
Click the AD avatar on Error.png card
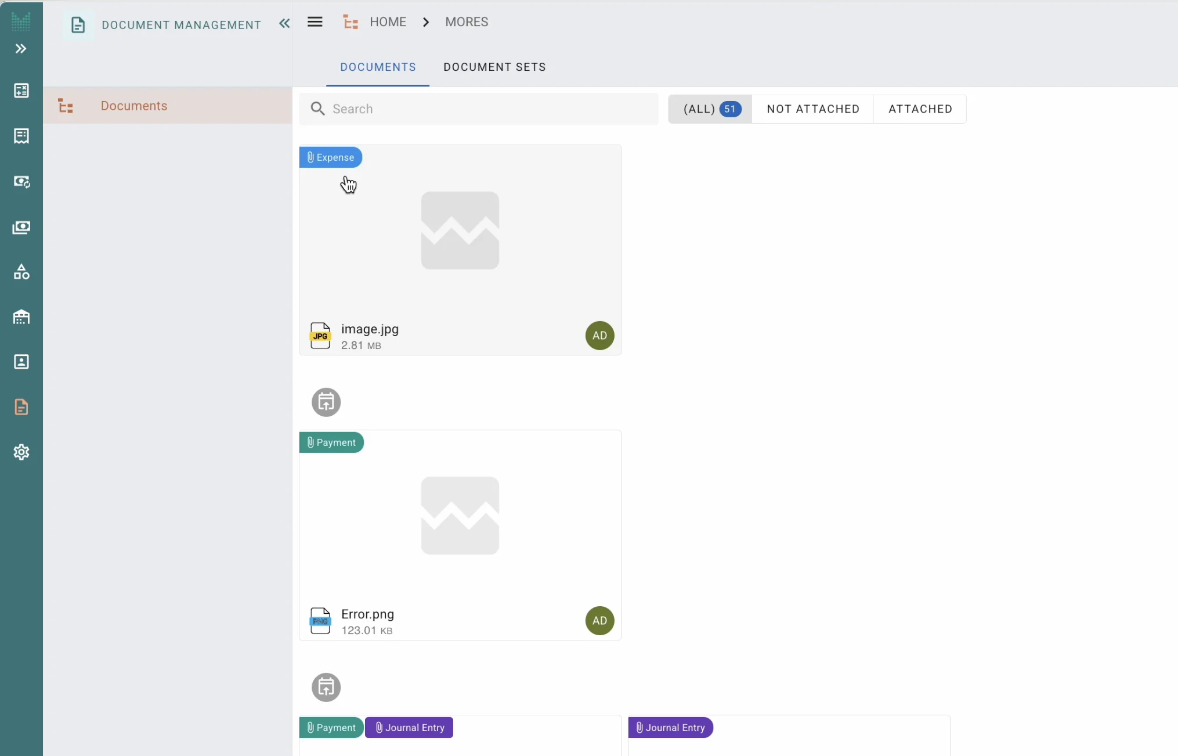coord(600,621)
